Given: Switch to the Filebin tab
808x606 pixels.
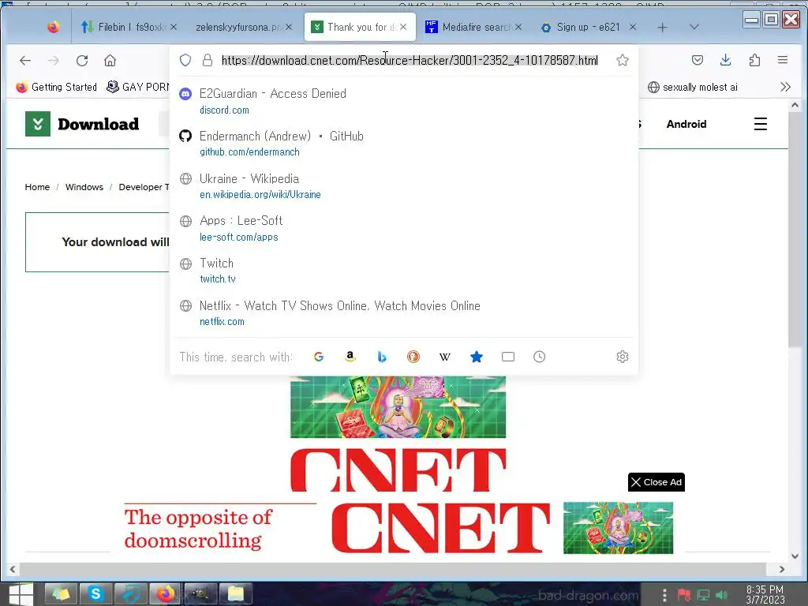Looking at the screenshot, I should (x=129, y=27).
